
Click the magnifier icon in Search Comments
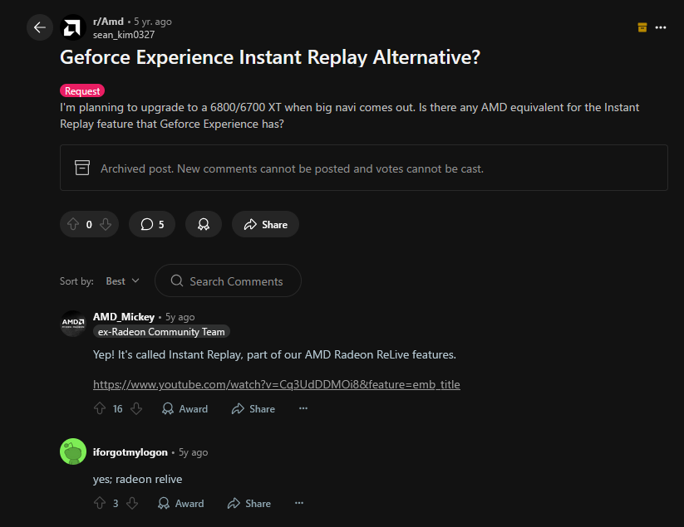(x=177, y=281)
